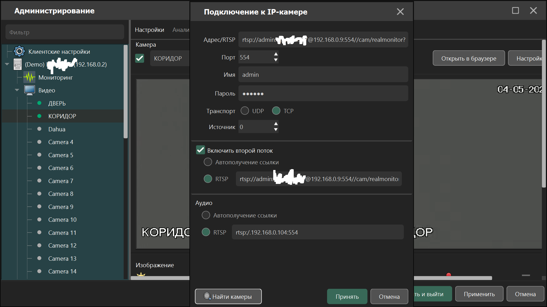Screen dimensions: 547x307
Task: Accept connection with the Принять button
Action: pyautogui.click(x=347, y=296)
